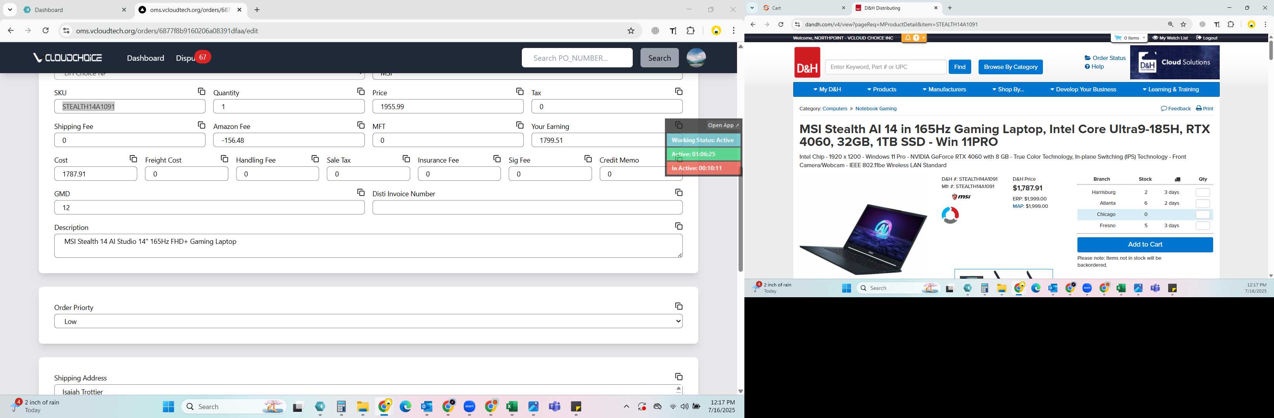Click into the Search PO_NUMBER input
Viewport: 1274px width, 418px height.
pos(577,58)
